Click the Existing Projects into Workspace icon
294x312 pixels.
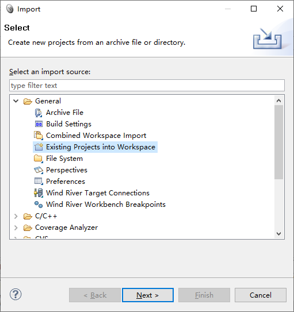pyautogui.click(x=39, y=147)
